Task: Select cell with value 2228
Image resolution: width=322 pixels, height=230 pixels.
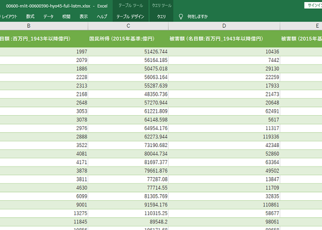Action: pyautogui.click(x=44, y=77)
